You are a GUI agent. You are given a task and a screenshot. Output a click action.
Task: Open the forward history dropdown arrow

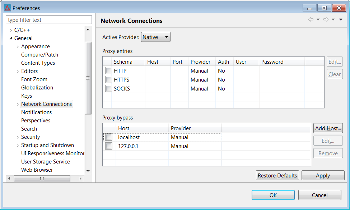pyautogui.click(x=333, y=20)
